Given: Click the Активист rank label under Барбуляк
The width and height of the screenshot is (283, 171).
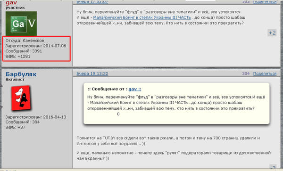Looking at the screenshot, I should 15,80.
